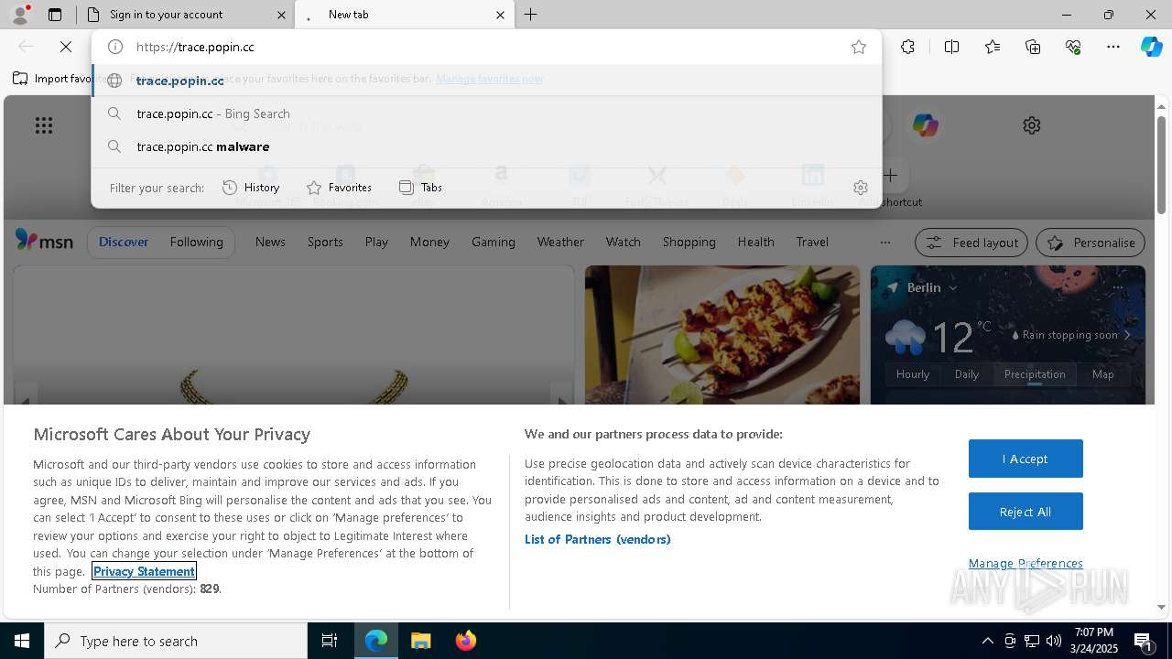Open Microsoft Edge from taskbar
The width and height of the screenshot is (1172, 659).
[x=376, y=641]
